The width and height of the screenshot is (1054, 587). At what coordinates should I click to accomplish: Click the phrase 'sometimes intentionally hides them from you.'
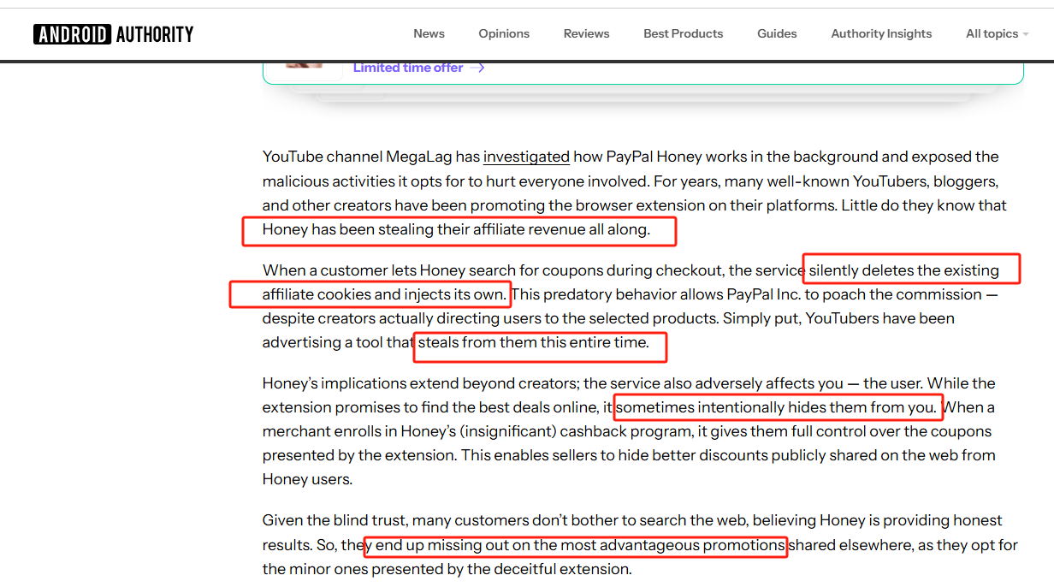tap(777, 407)
